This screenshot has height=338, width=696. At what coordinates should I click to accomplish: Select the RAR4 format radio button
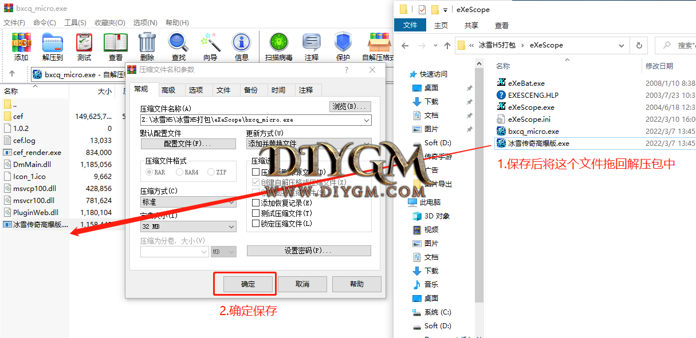click(180, 172)
